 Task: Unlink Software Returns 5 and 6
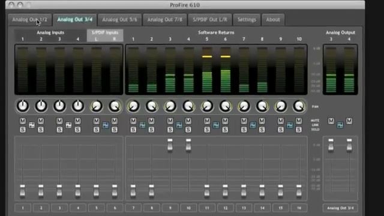coord(216,125)
